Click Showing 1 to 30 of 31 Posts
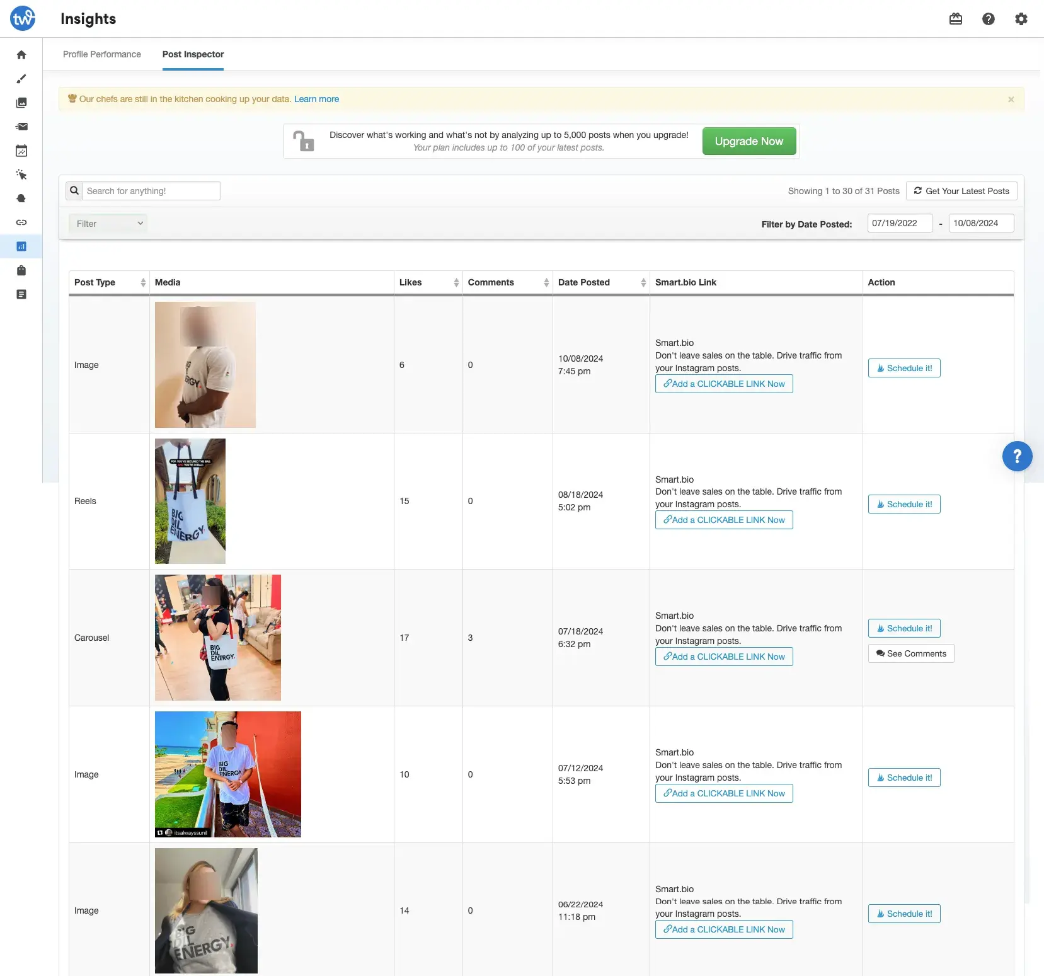The image size is (1044, 976). pyautogui.click(x=844, y=191)
